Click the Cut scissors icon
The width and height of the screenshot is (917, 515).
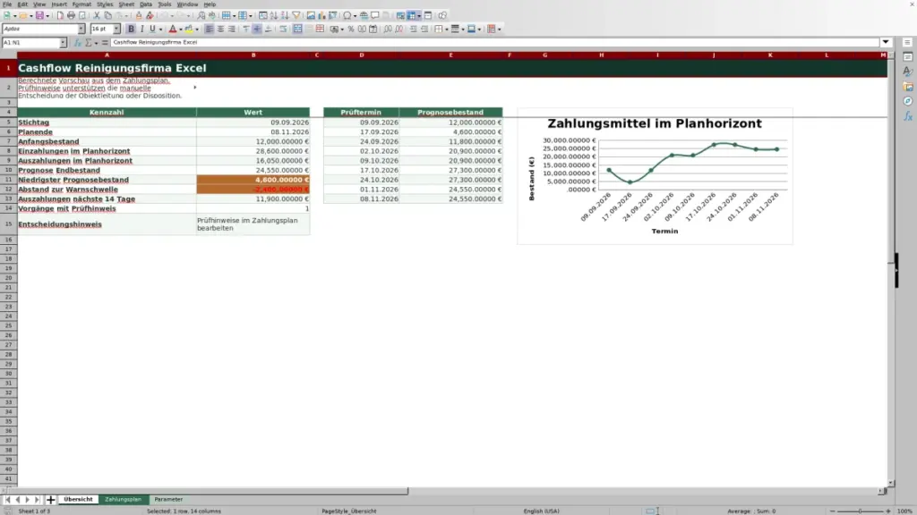click(97, 16)
